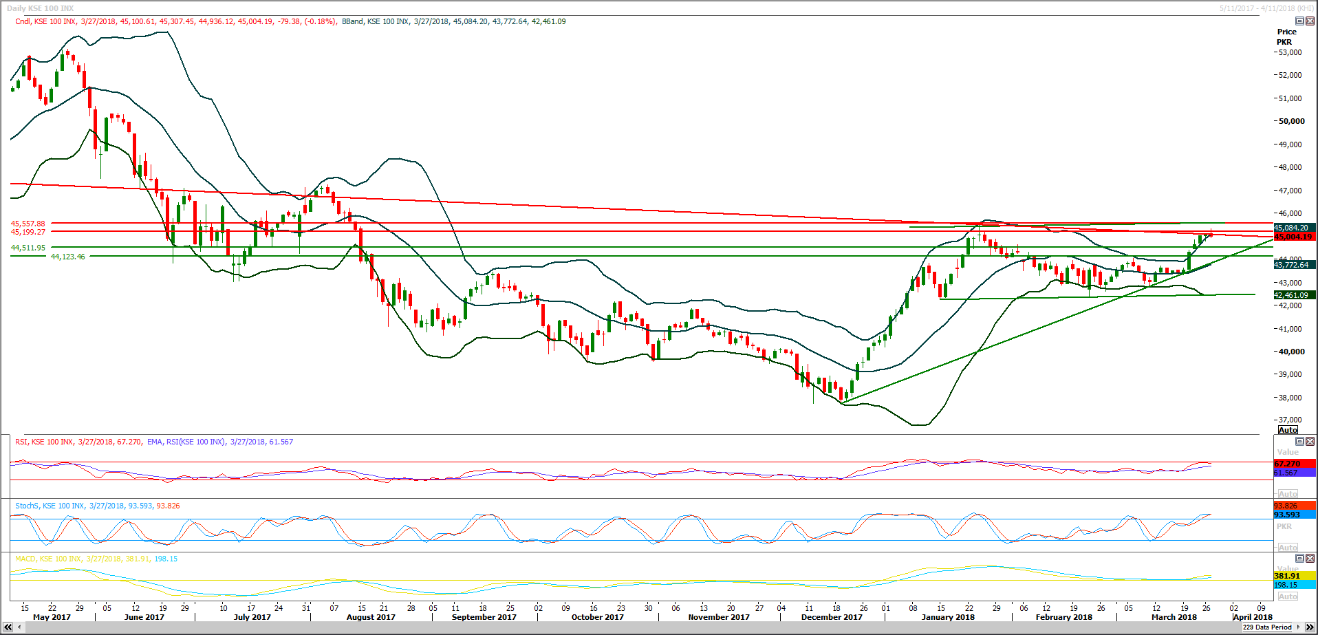1318x635 pixels.
Task: Maximize the main price chart pane
Action: [x=1299, y=21]
